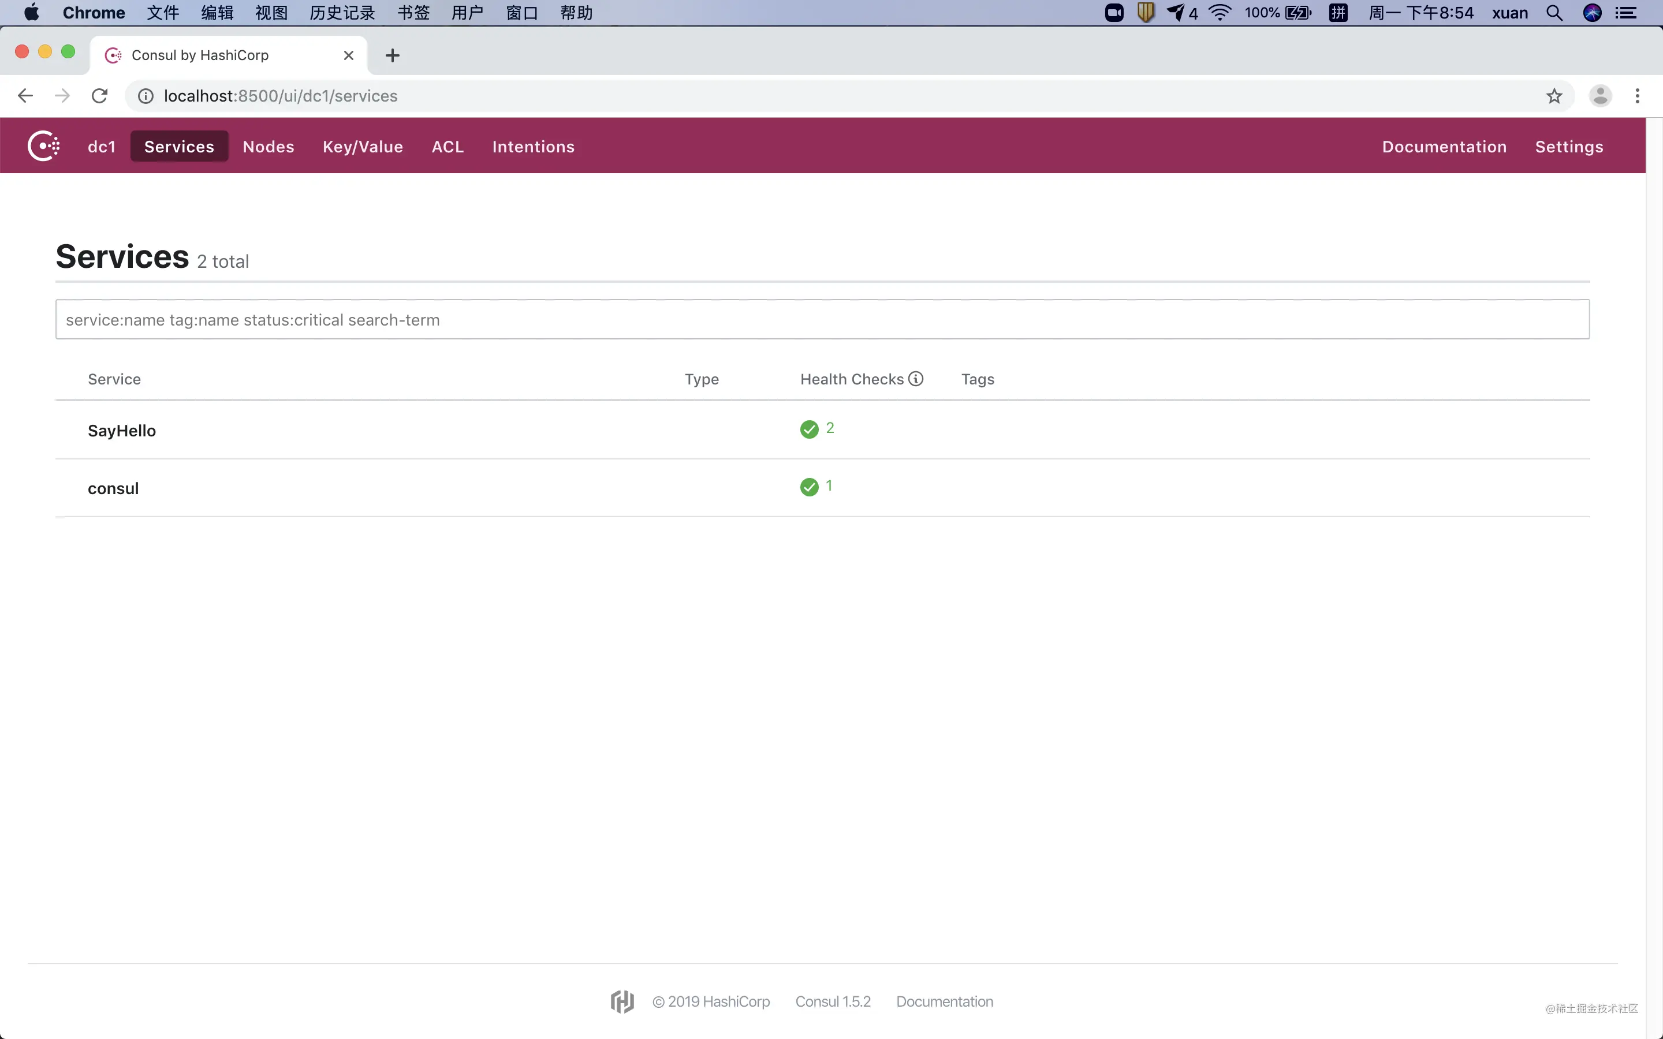Focus the services search filter field
The image size is (1663, 1039).
coord(823,320)
